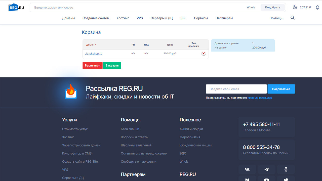322x181 pixels.
Task: Click the REG.RU logo
Action: pyautogui.click(x=16, y=7)
